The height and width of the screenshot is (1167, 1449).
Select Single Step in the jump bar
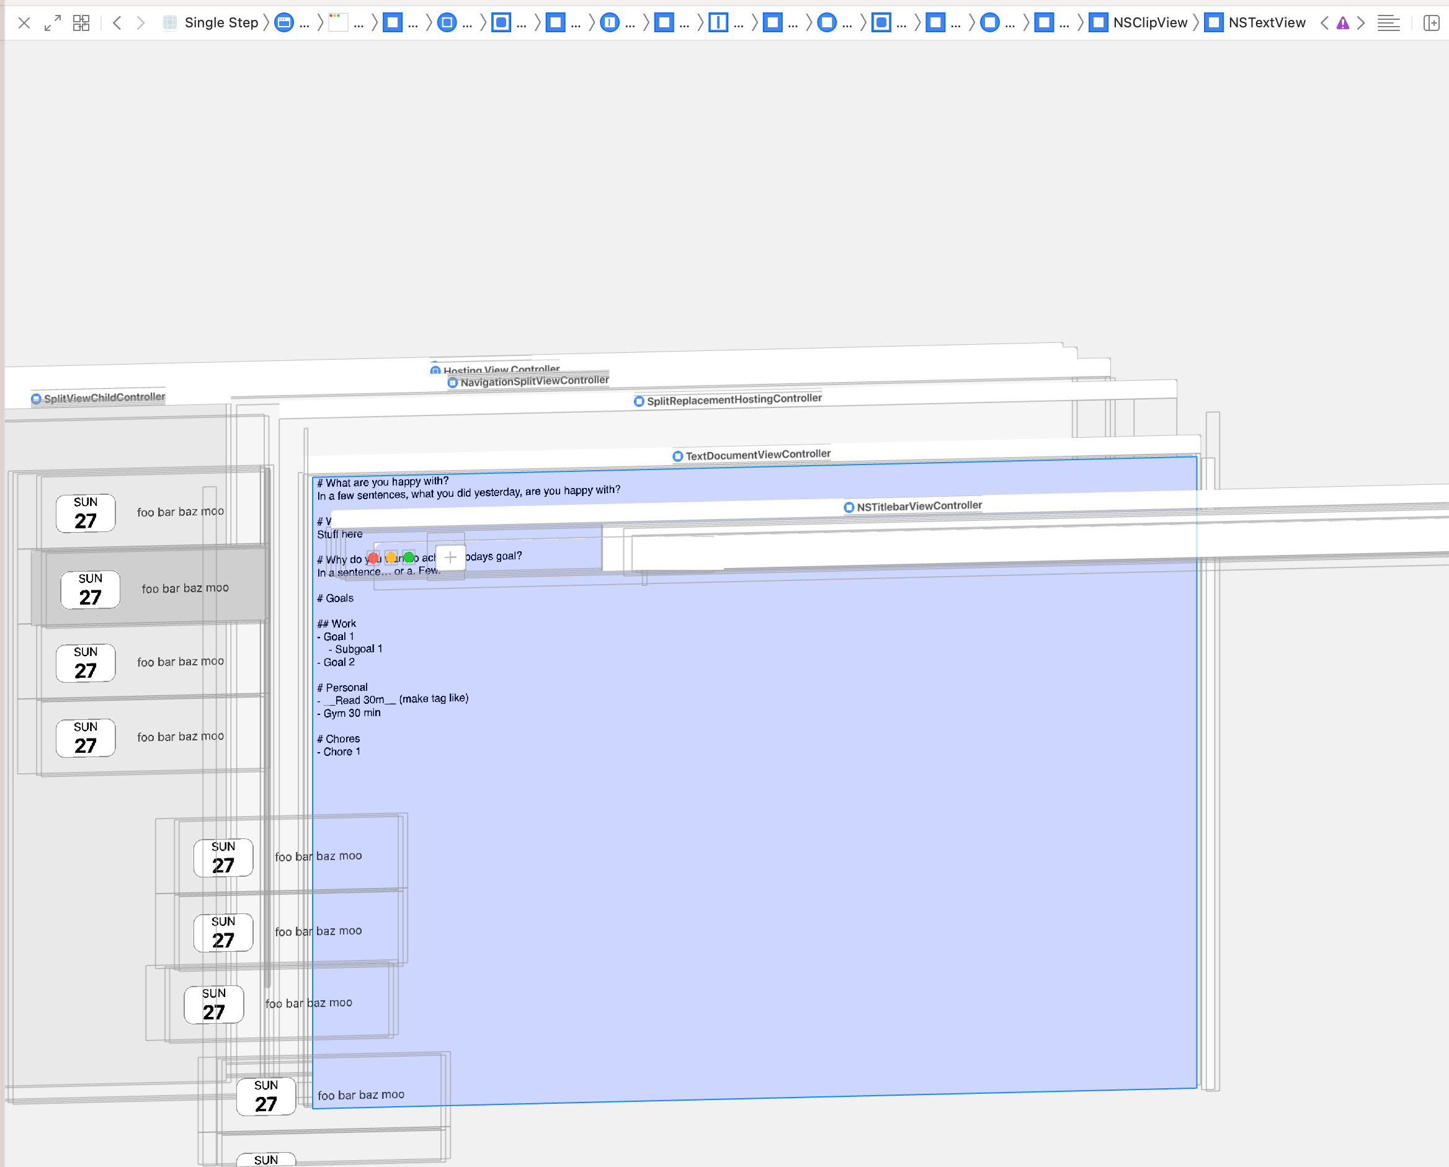[x=221, y=23]
